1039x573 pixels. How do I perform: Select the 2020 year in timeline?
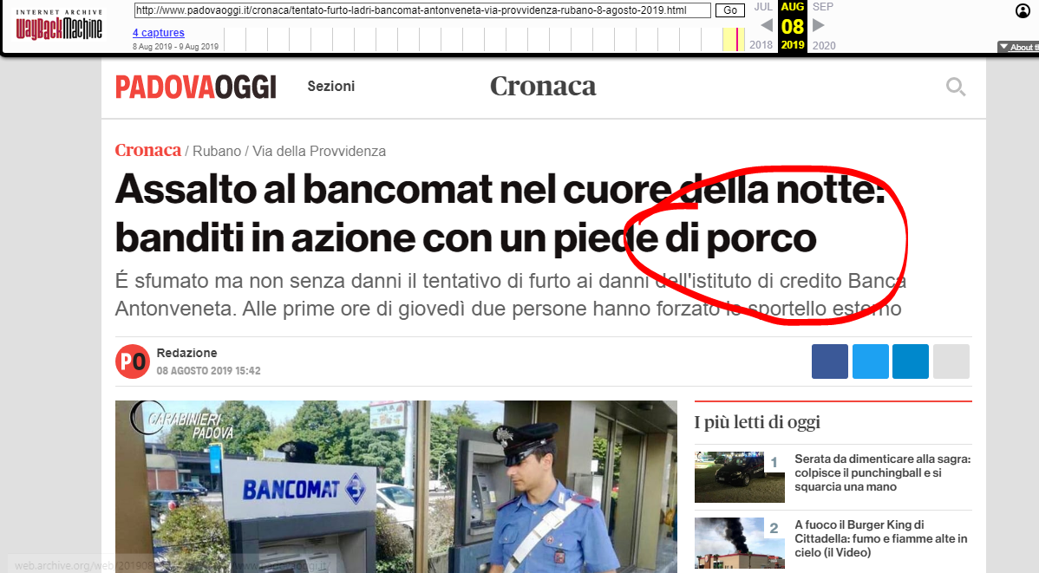coord(824,45)
